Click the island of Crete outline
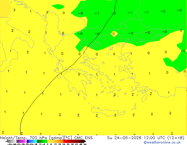Viewport: 187px width, 145px height. (x=108, y=111)
